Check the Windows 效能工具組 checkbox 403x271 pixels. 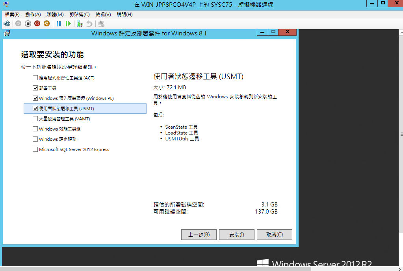(35, 129)
